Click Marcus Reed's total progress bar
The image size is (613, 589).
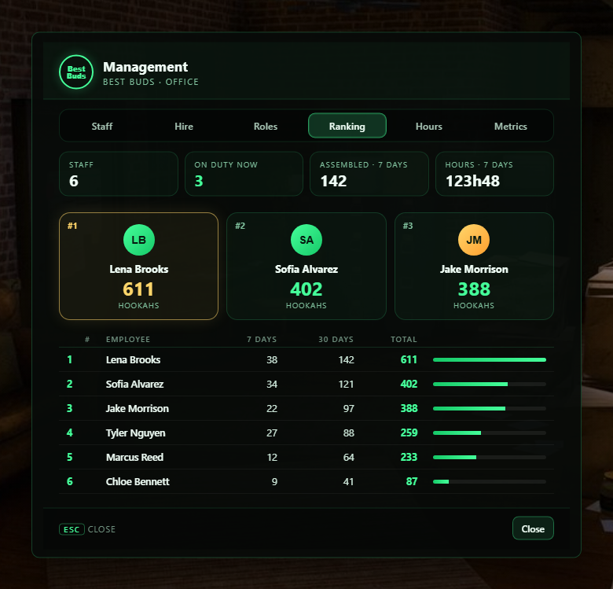490,457
